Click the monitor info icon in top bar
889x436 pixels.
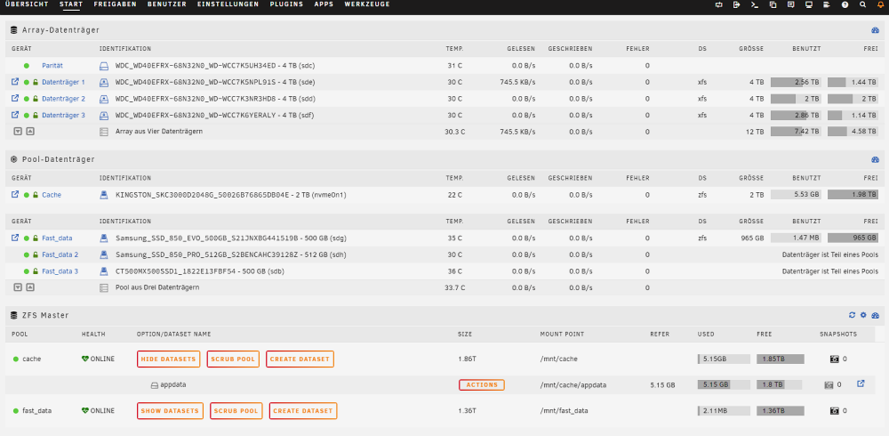[809, 4]
